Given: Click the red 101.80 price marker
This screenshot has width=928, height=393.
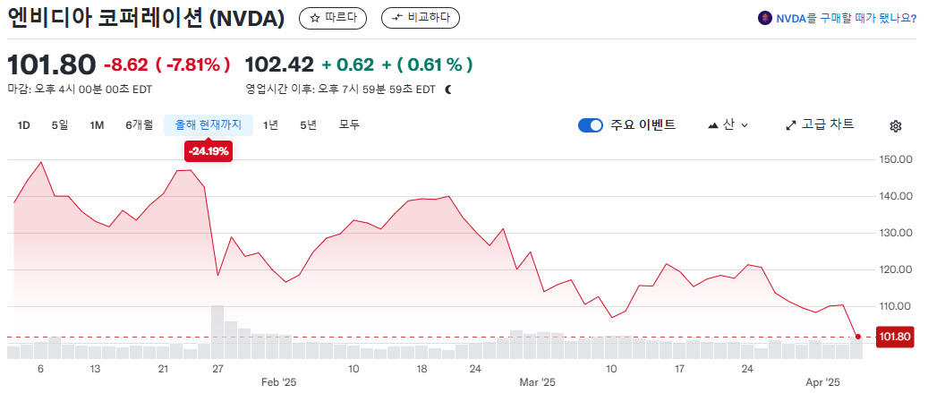Looking at the screenshot, I should pos(894,337).
